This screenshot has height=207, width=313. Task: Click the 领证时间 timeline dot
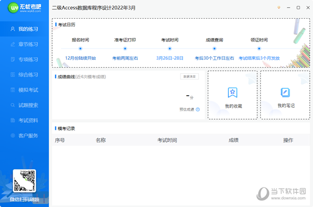pyautogui.click(x=259, y=48)
